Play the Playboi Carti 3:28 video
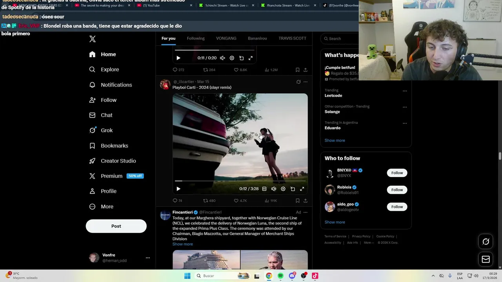The height and width of the screenshot is (282, 502). click(178, 189)
